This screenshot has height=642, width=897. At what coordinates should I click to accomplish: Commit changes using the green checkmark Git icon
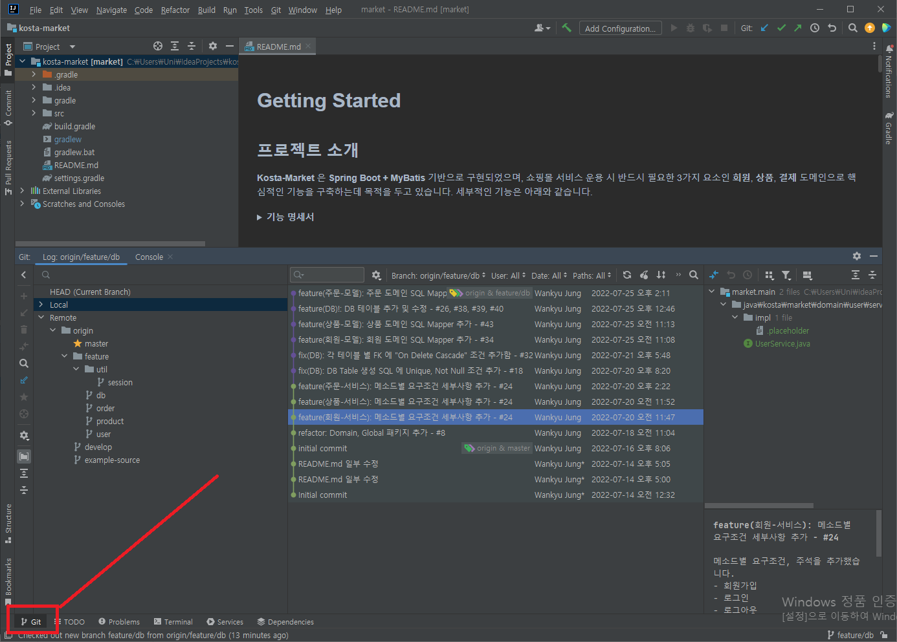[781, 28]
